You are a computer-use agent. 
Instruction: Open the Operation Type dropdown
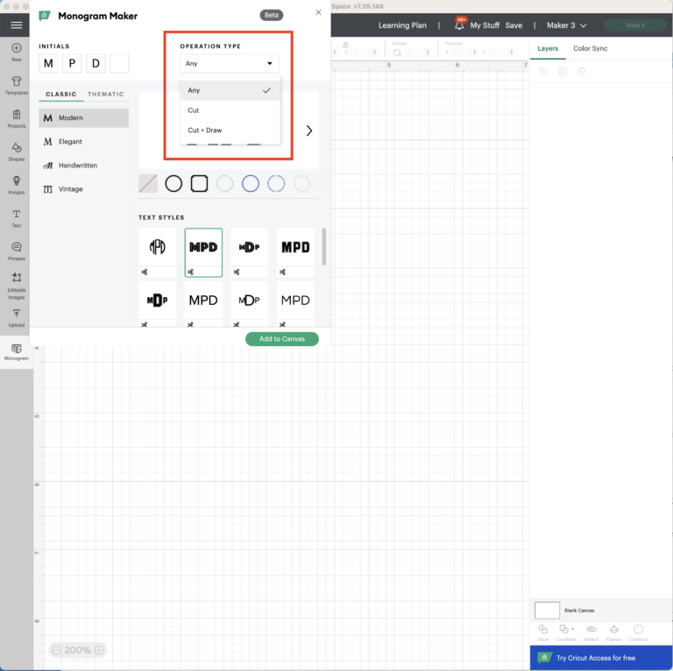tap(230, 63)
